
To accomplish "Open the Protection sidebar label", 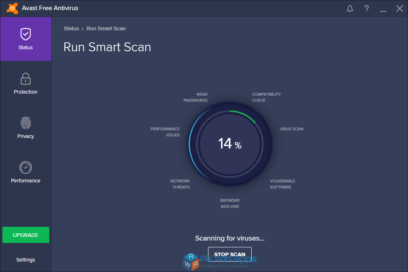I will (25, 92).
